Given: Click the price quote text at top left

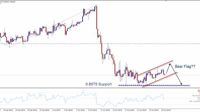Looking at the screenshot, I should [8, 1].
